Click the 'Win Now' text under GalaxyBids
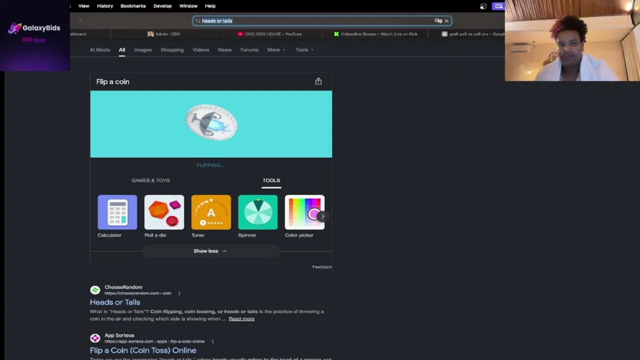 point(34,40)
